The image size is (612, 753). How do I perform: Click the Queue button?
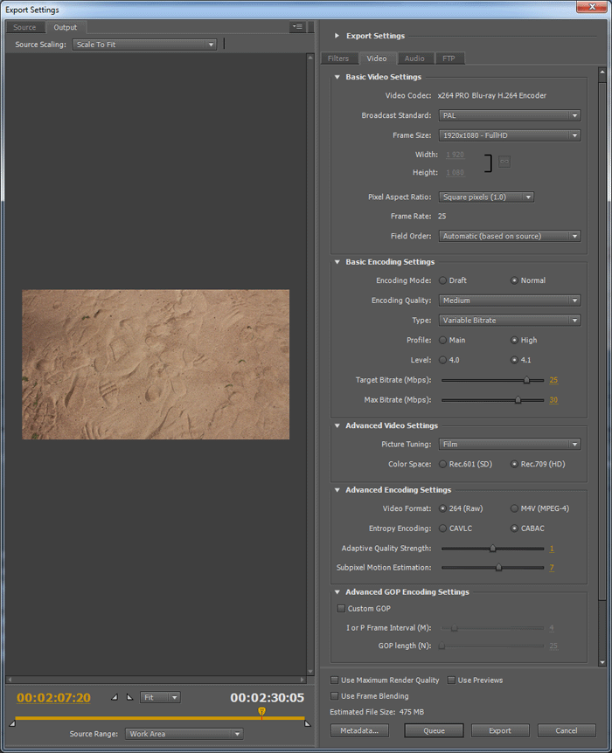(435, 730)
